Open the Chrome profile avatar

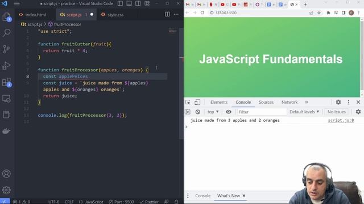(x=351, y=12)
